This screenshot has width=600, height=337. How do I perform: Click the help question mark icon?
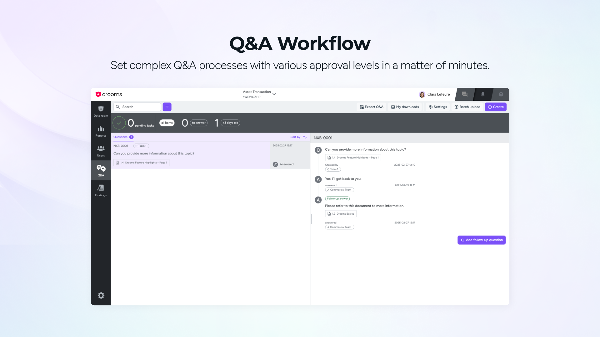coord(501,94)
